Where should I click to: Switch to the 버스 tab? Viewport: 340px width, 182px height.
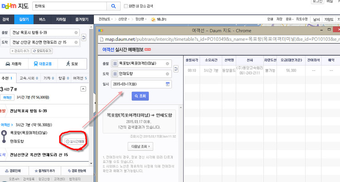coord(42,20)
